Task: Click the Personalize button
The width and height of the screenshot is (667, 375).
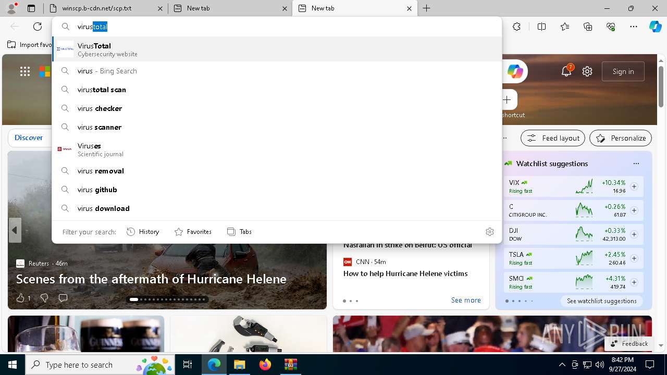Action: pos(621,138)
